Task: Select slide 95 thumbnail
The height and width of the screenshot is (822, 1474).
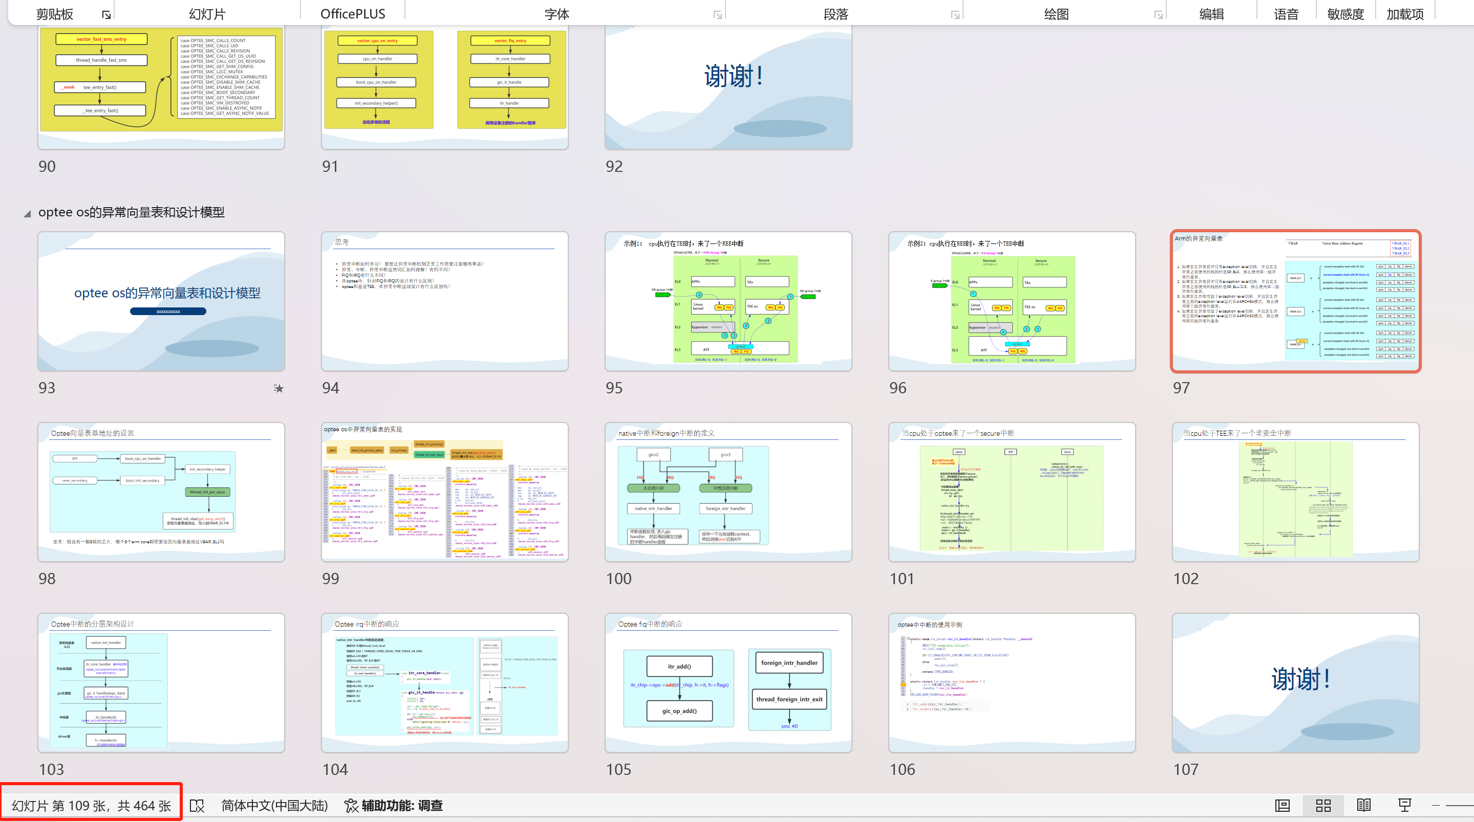Action: coord(728,301)
